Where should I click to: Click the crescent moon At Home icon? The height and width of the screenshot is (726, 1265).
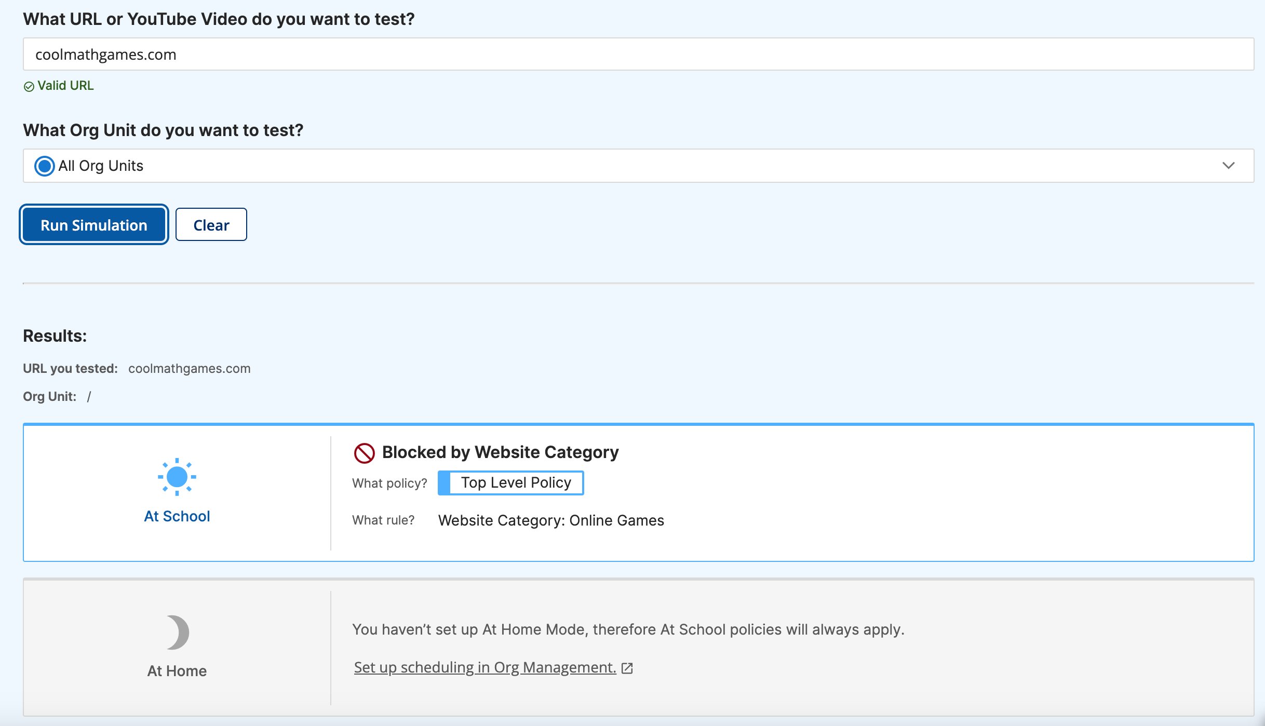tap(178, 632)
